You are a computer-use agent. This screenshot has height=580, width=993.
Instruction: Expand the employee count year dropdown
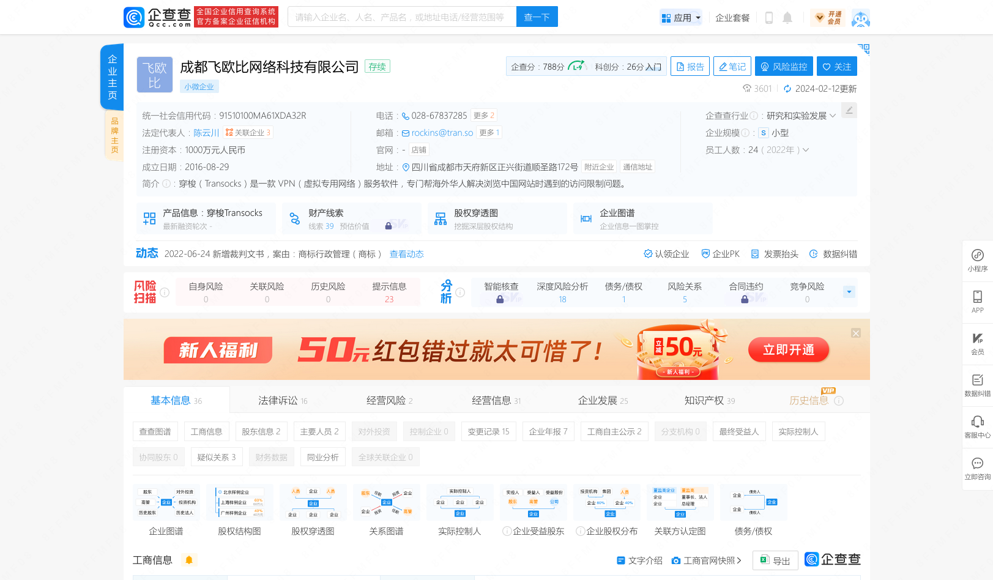tap(806, 150)
